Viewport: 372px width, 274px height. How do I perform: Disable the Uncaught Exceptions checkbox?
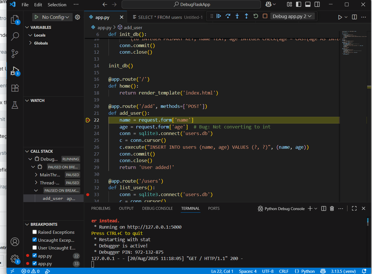pyautogui.click(x=35, y=240)
